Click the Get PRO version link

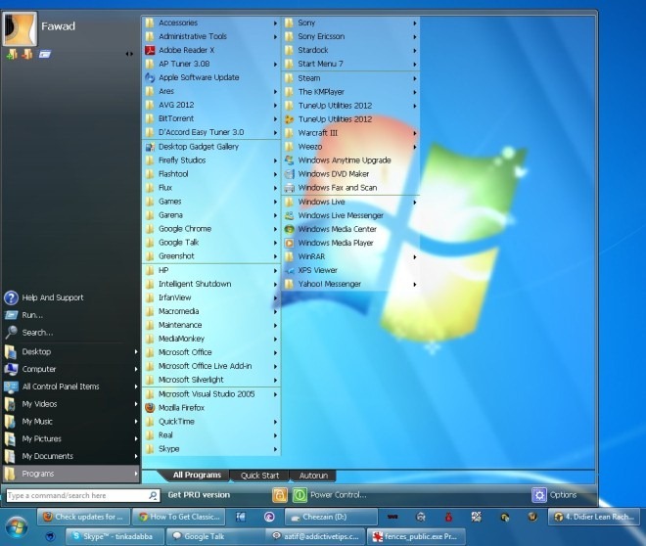[199, 495]
